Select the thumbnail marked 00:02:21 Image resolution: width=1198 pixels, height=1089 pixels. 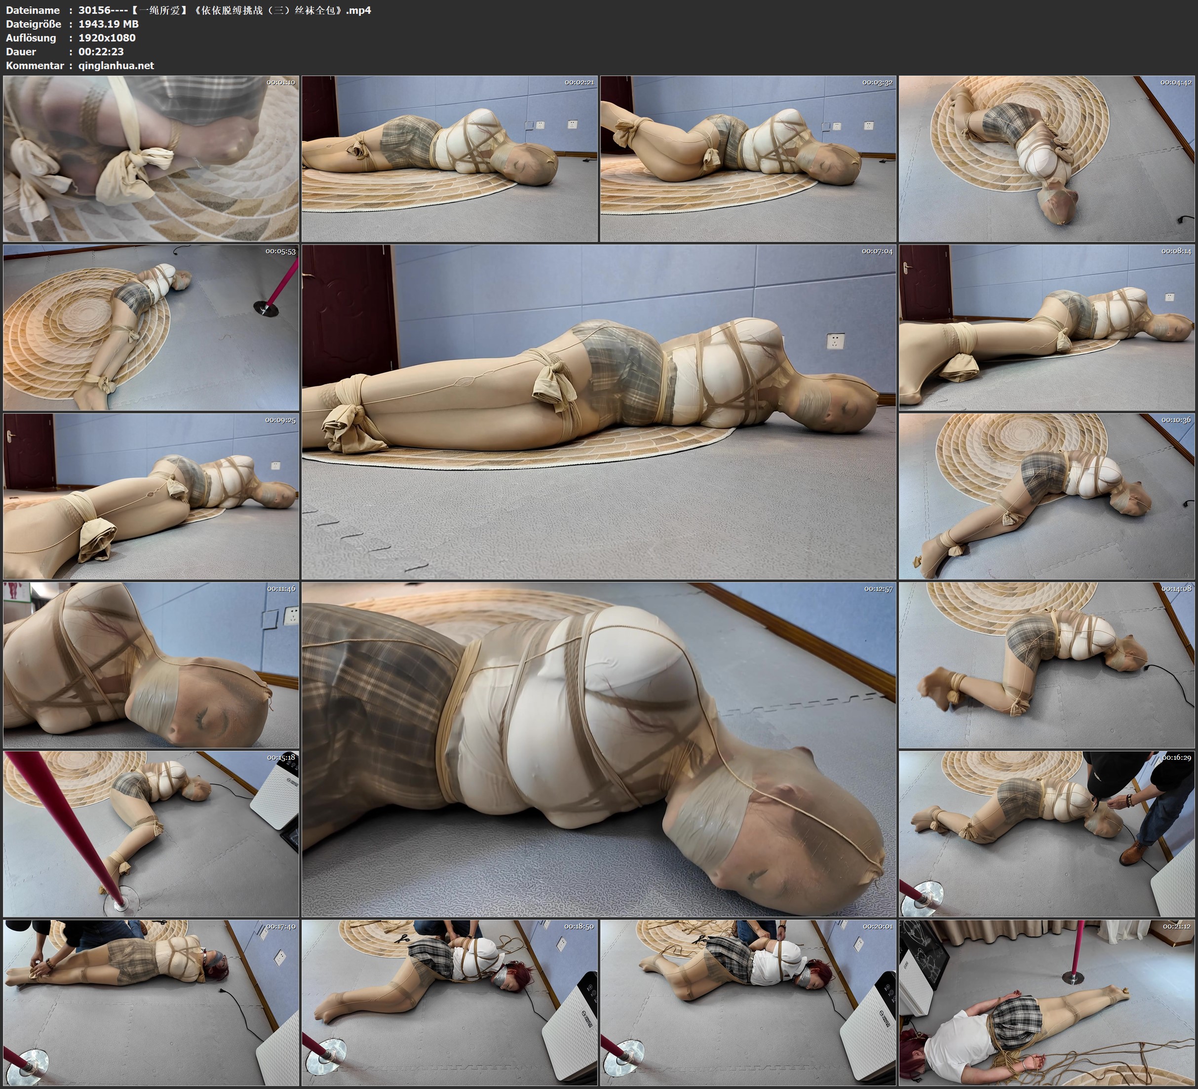coord(449,159)
